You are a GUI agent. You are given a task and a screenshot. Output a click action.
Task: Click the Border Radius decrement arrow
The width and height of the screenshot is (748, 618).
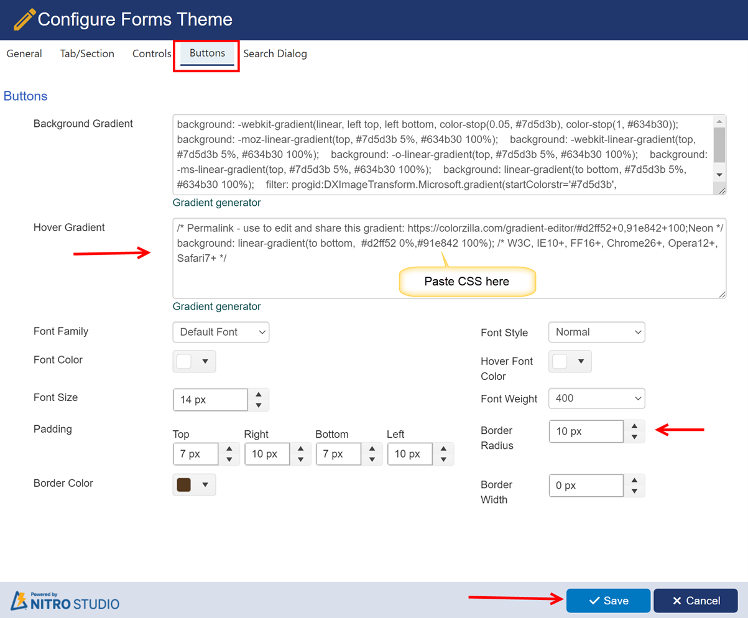[x=634, y=436]
